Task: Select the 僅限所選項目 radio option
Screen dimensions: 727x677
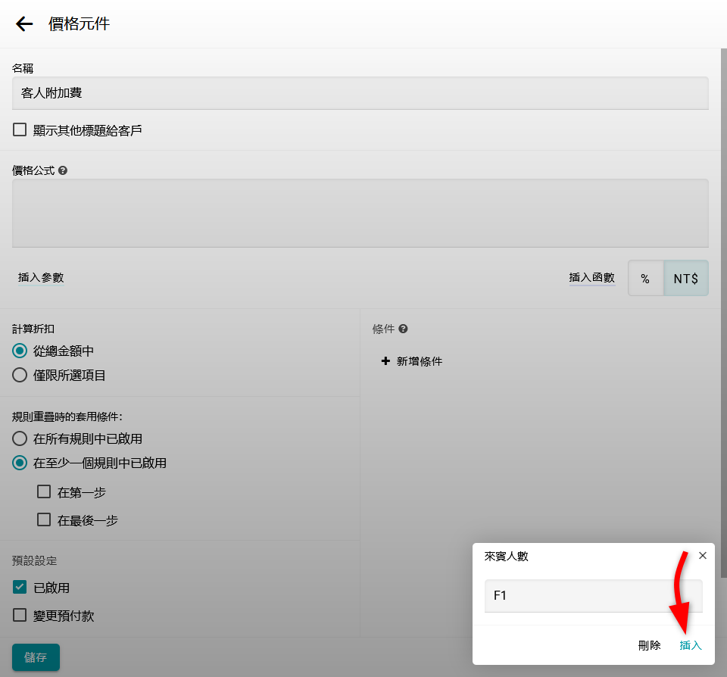Action: (x=20, y=375)
